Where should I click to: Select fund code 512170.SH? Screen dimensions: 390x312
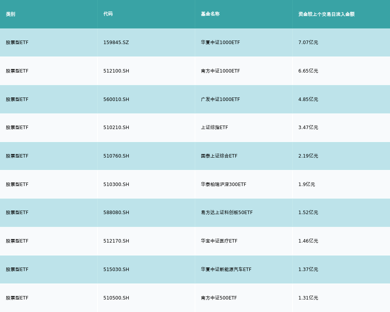[116, 241]
